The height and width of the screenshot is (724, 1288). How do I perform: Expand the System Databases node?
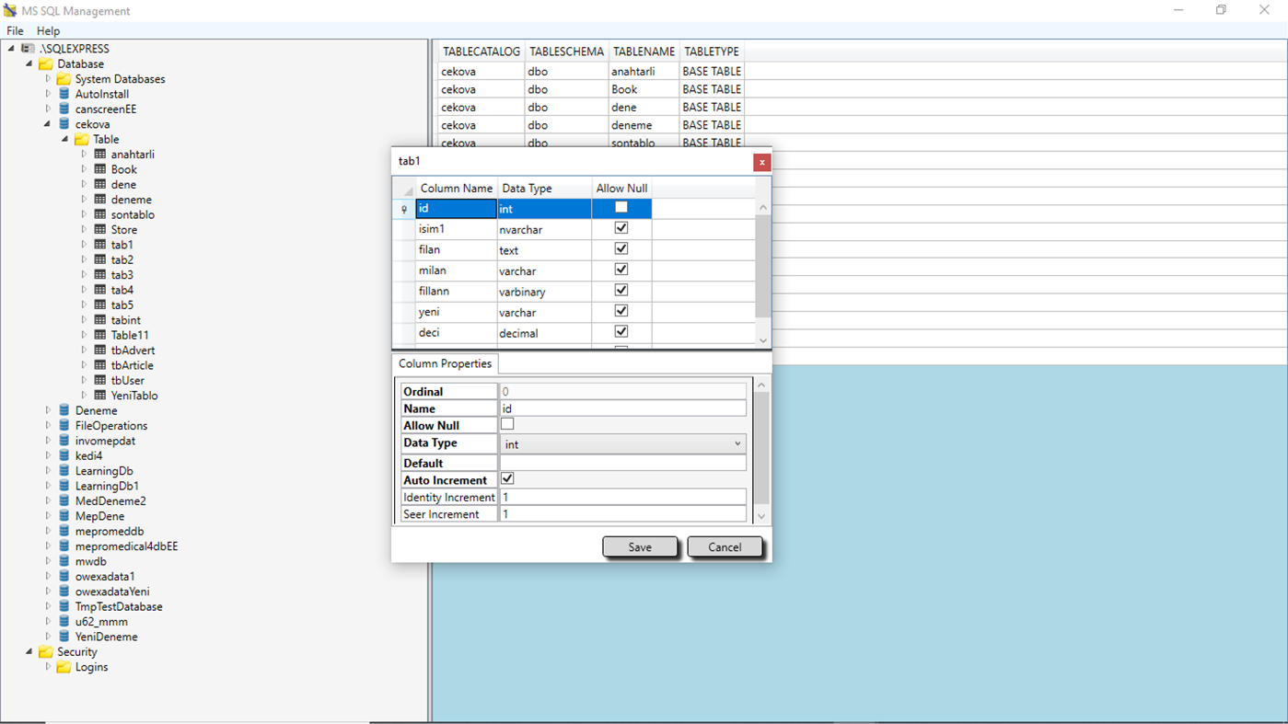click(48, 79)
